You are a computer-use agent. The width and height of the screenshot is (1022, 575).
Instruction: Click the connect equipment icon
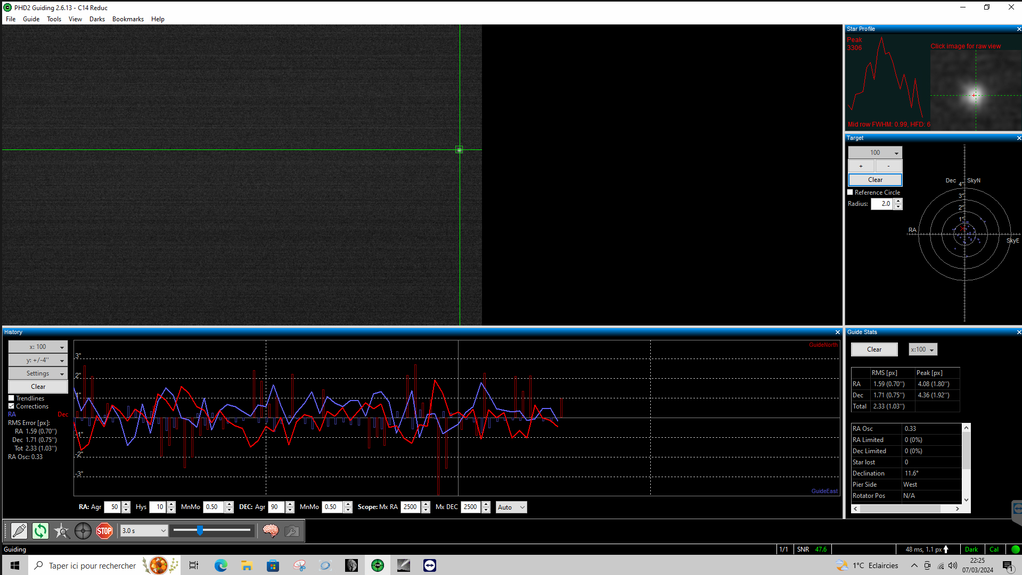[x=19, y=530]
